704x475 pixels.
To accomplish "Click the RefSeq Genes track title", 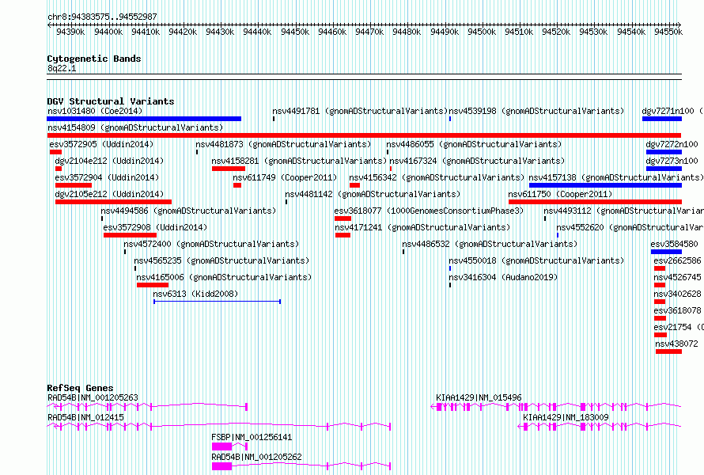I will 80,388.
